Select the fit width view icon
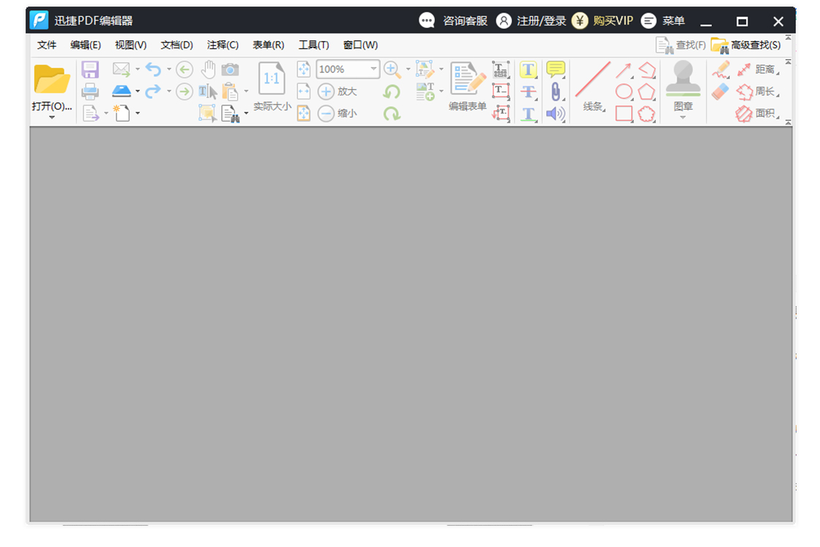 click(303, 91)
